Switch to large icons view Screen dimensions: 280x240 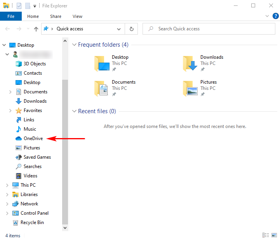(274, 235)
